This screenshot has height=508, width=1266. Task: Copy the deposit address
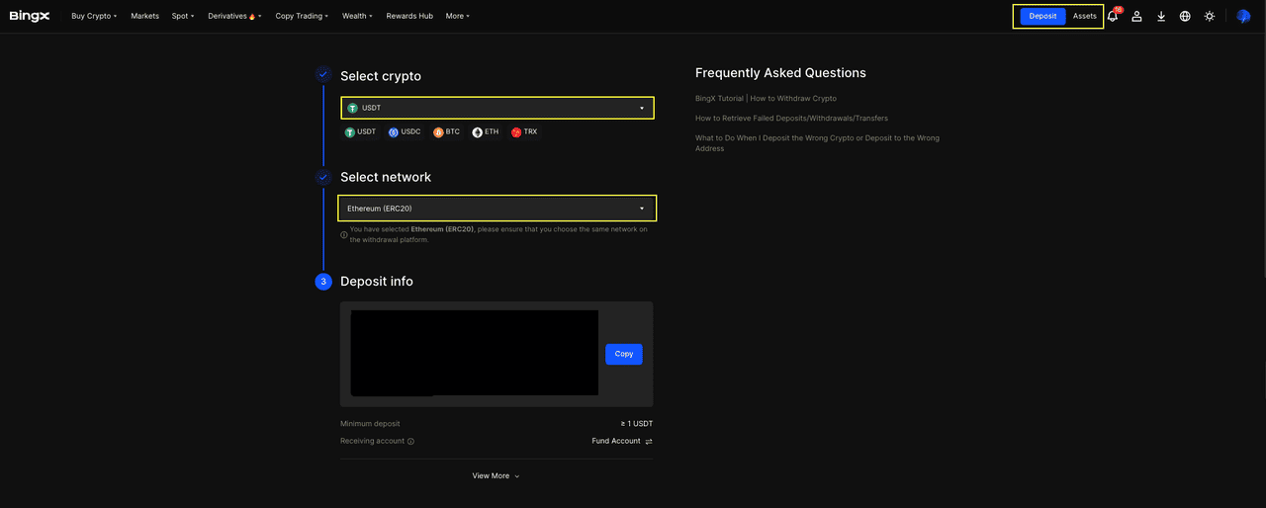coord(623,354)
